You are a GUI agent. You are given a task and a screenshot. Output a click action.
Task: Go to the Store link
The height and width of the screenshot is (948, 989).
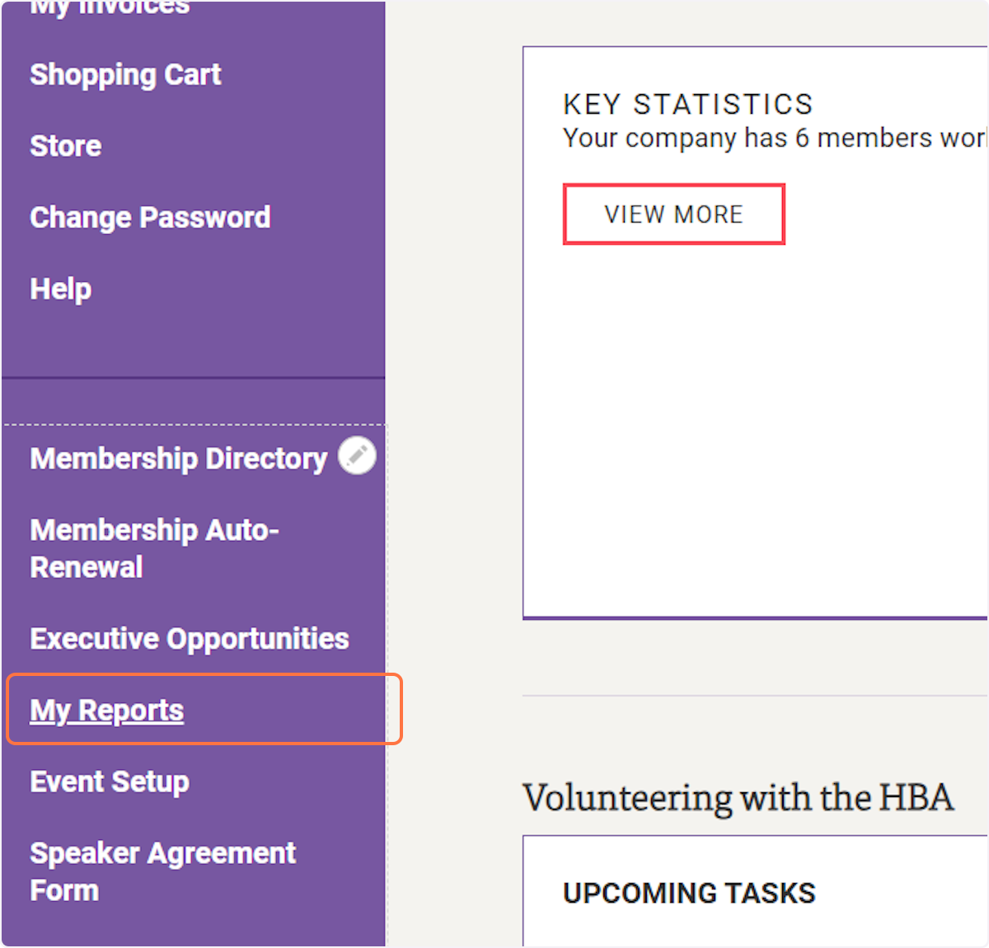point(66,147)
